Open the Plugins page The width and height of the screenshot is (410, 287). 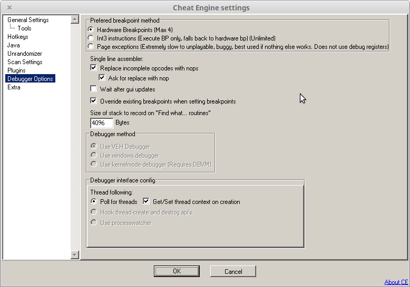[16, 70]
